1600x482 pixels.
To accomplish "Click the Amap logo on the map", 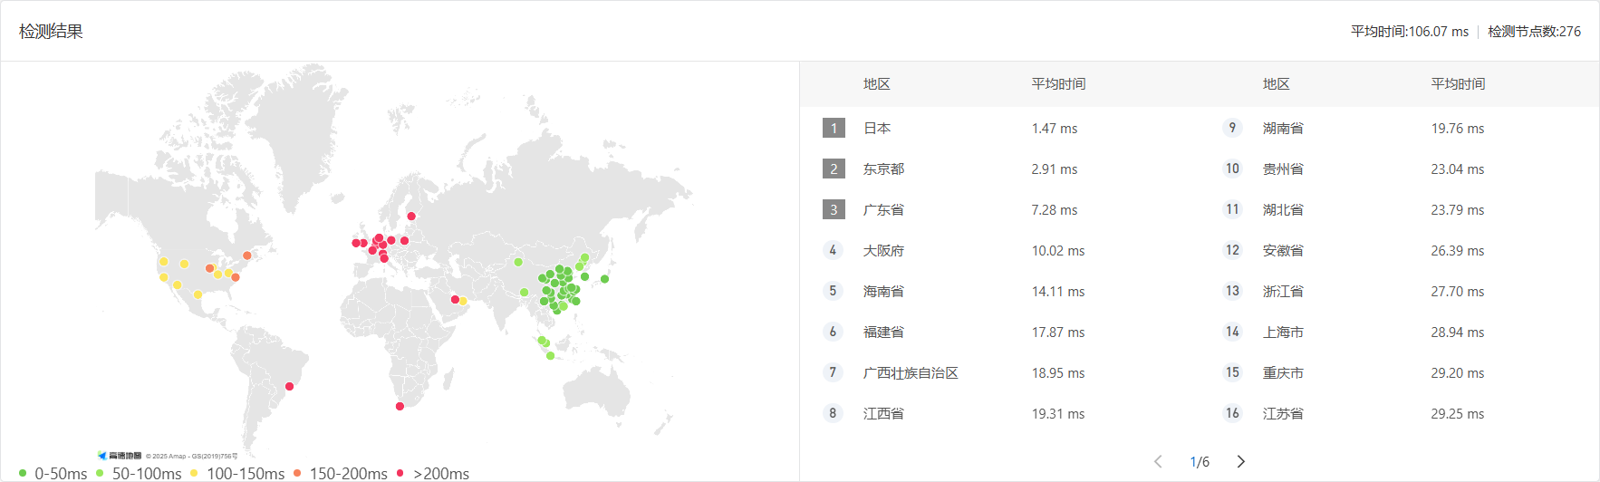I will coord(120,456).
